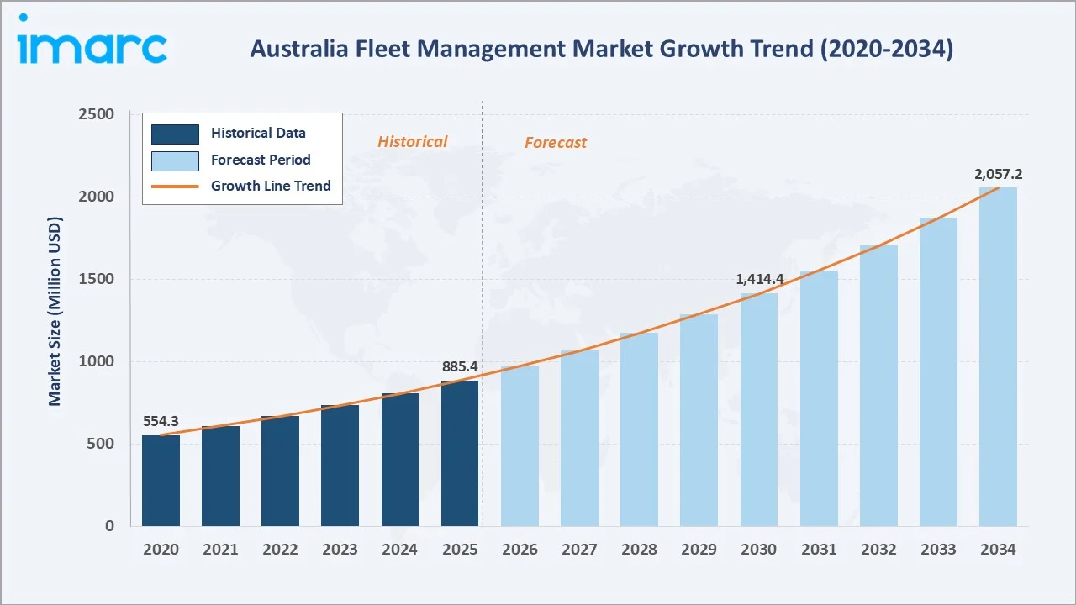1076x605 pixels.
Task: Select the 2024 bar
Action: click(400, 460)
